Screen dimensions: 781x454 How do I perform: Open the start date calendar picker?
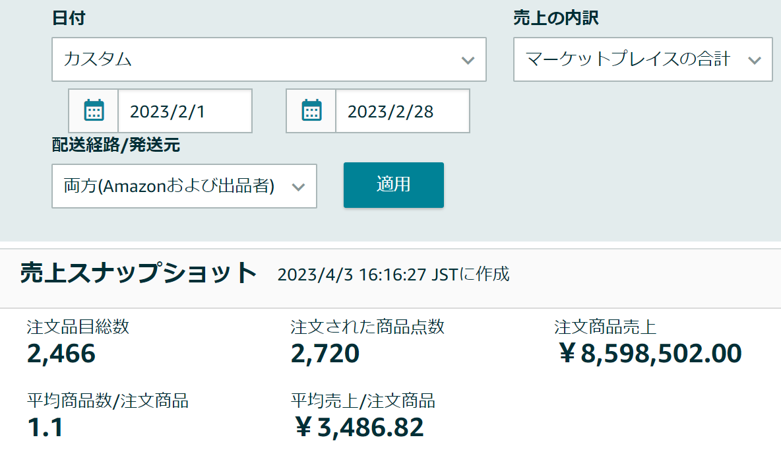(x=94, y=111)
